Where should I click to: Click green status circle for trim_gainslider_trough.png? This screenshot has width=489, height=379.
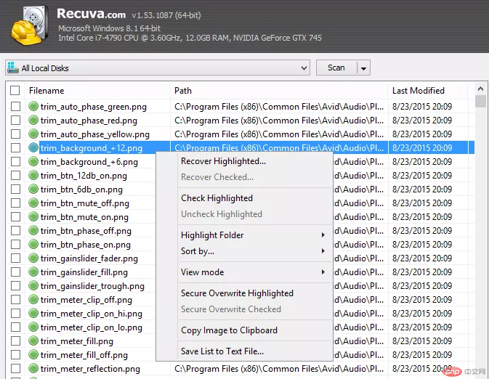33,285
